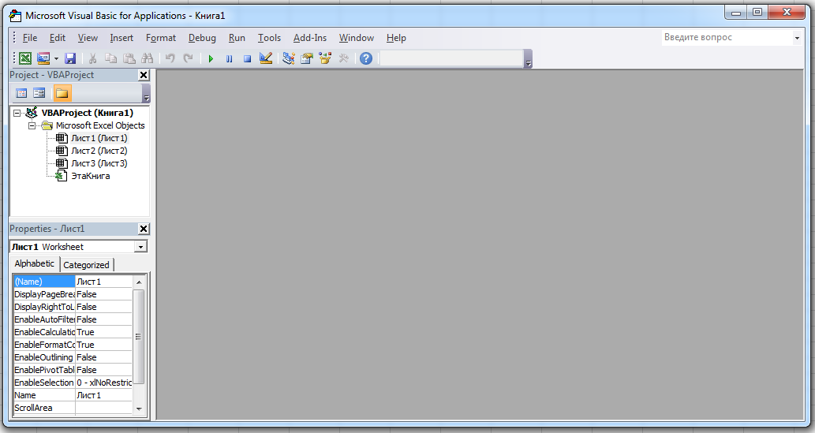Open the Run menu
The image size is (815, 433).
(x=237, y=37)
